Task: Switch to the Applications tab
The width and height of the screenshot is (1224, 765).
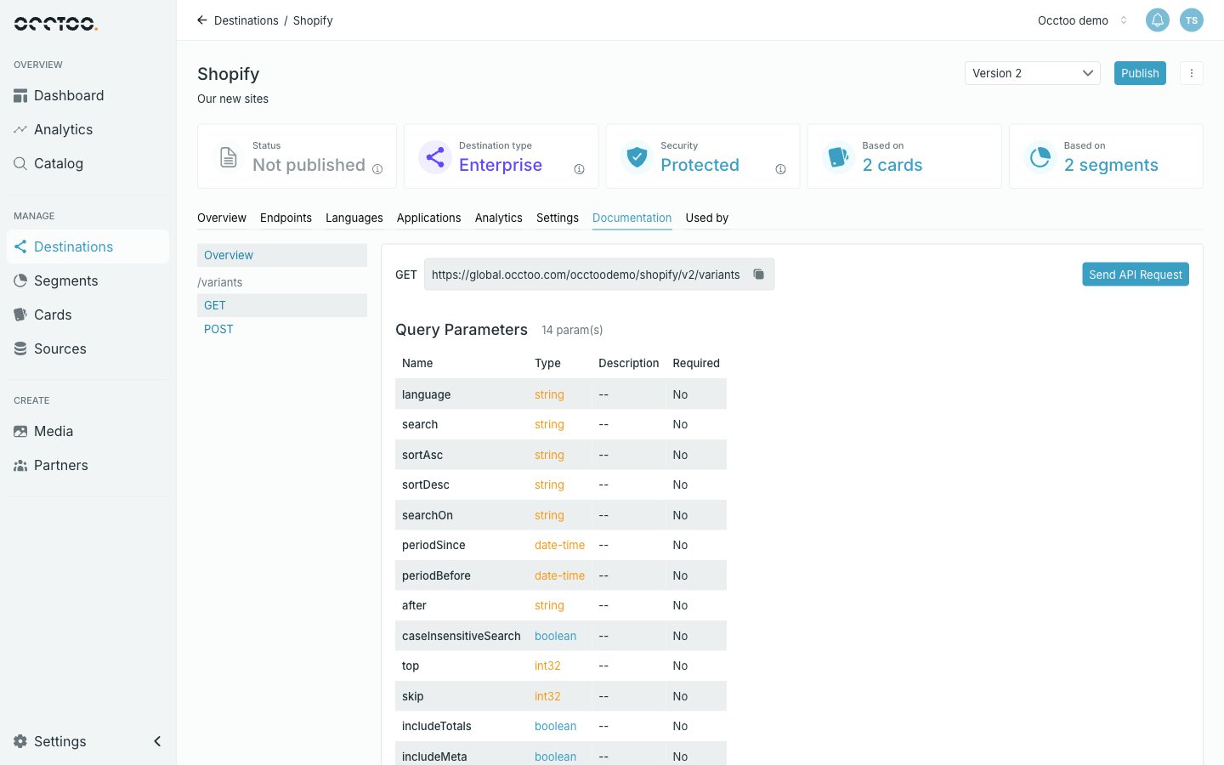Action: pyautogui.click(x=429, y=218)
